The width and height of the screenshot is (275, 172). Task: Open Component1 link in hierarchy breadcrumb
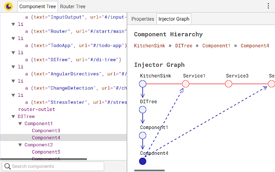216,46
